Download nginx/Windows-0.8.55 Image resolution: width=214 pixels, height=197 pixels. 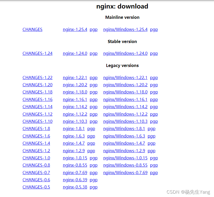pyautogui.click(x=125, y=165)
